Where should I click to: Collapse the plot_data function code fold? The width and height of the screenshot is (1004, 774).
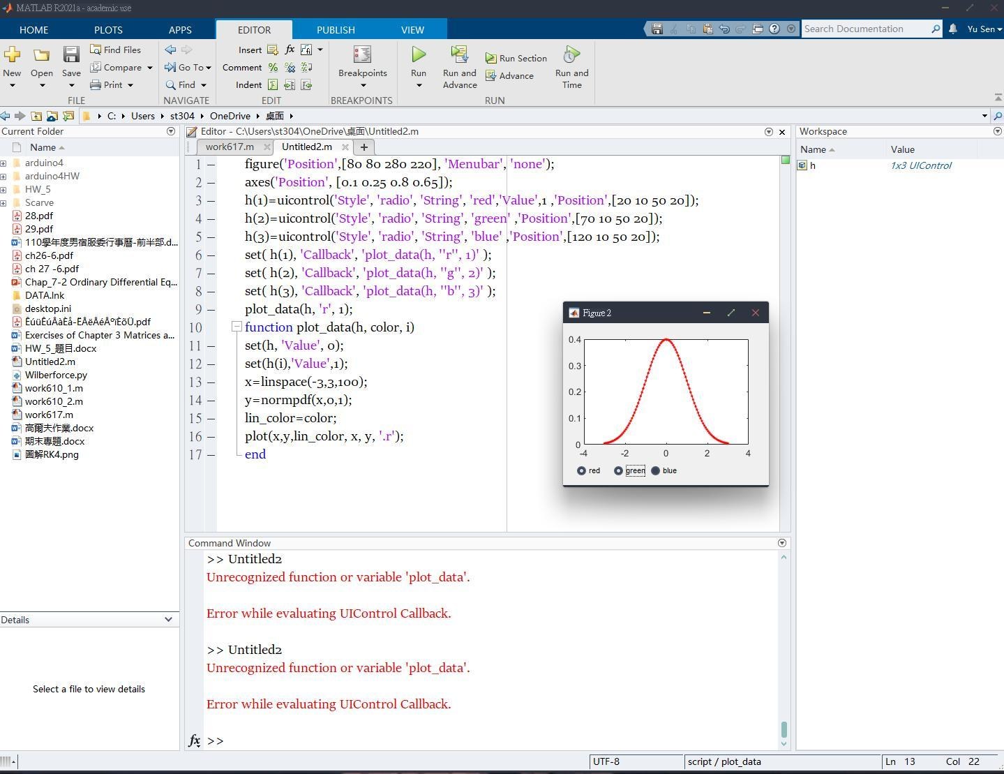[x=237, y=327]
